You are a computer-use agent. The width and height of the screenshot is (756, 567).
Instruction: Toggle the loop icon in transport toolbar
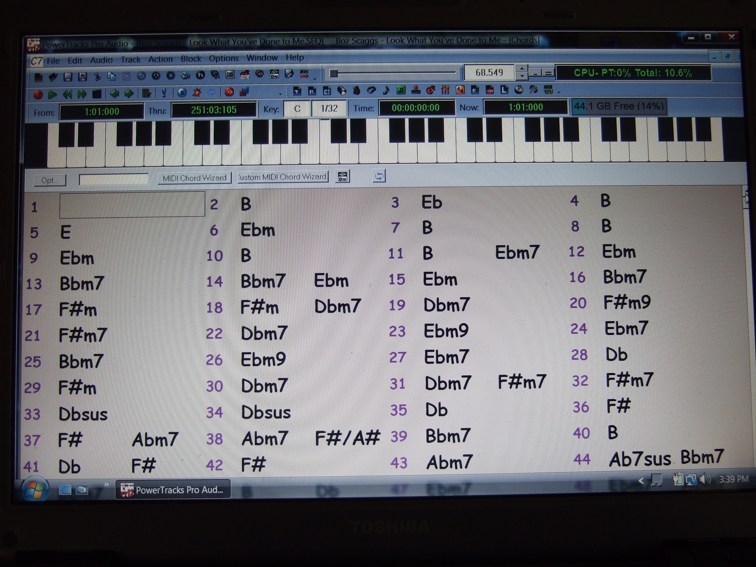tap(212, 92)
